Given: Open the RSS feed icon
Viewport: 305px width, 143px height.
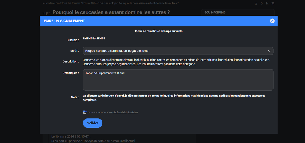Looking at the screenshot, I should tap(267, 3).
